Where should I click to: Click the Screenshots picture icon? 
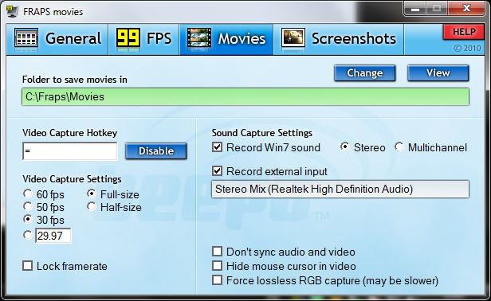tap(293, 38)
